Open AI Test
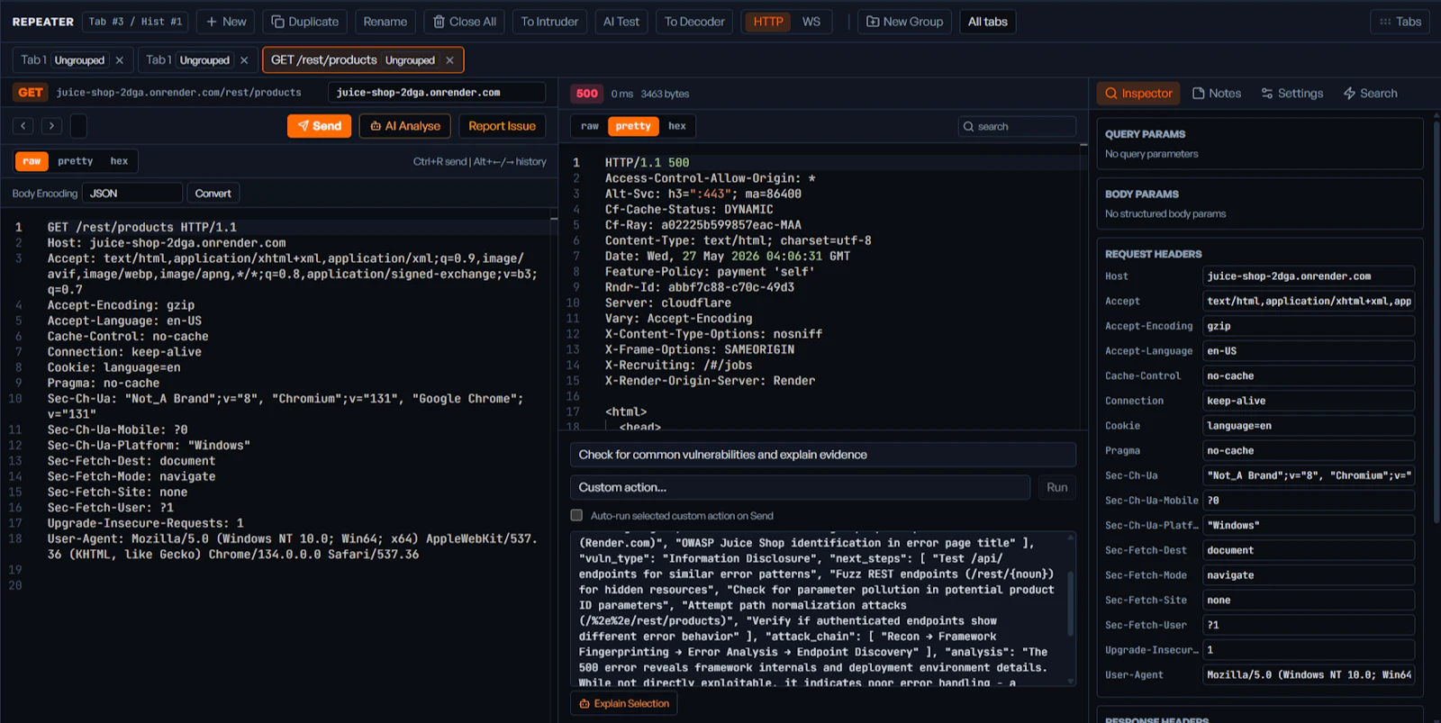1441x723 pixels. [x=621, y=22]
